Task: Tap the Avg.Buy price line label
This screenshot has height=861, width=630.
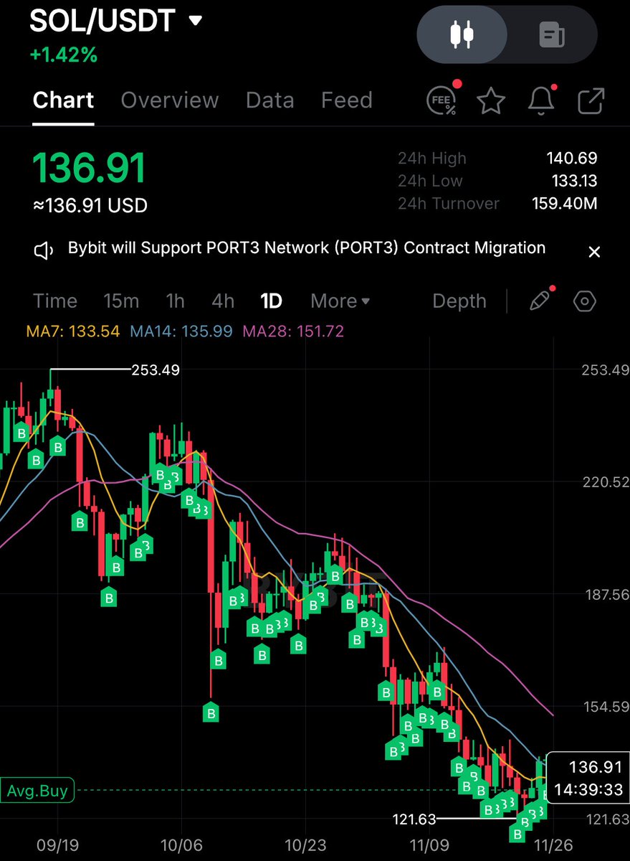Action: [37, 791]
